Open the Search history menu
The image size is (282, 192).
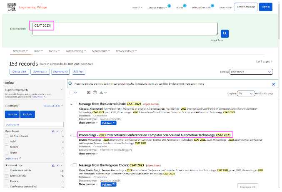tap(157, 8)
